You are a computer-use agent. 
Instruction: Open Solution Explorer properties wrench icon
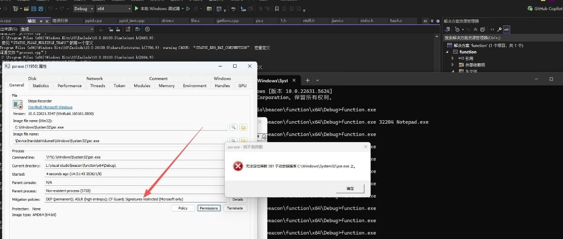[499, 29]
